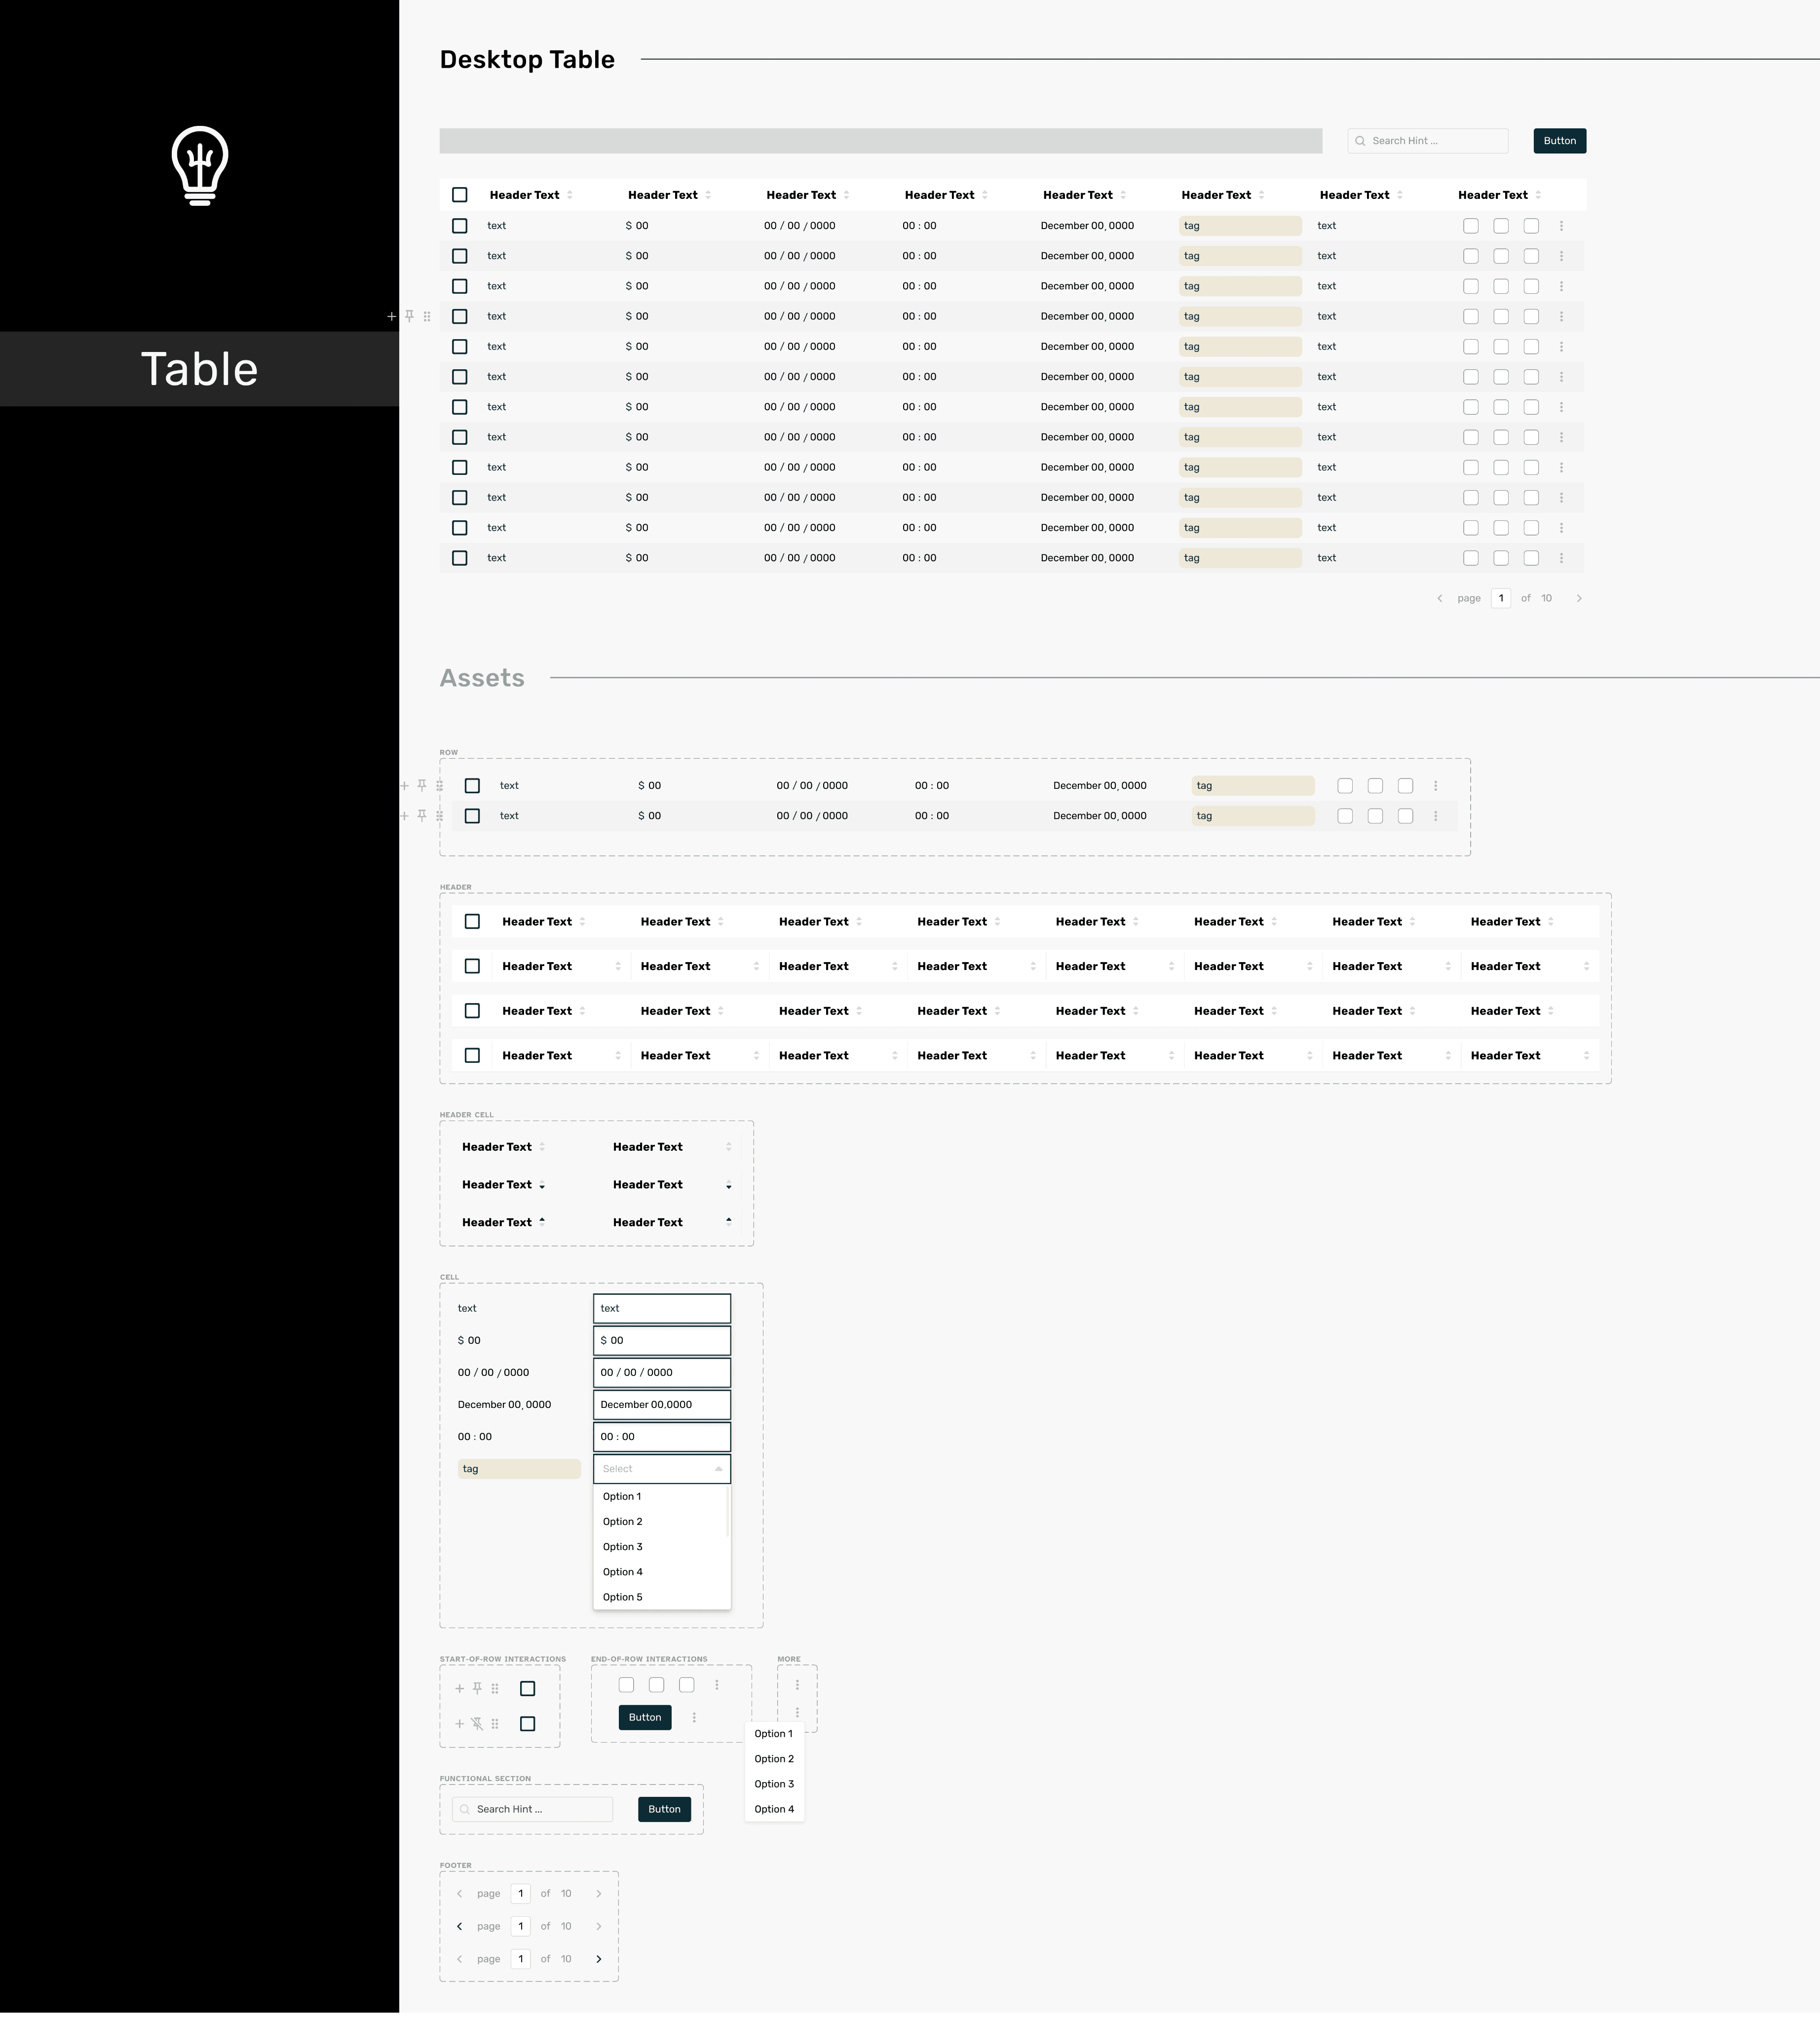Click the bold next-page arrow in Footer

599,1959
